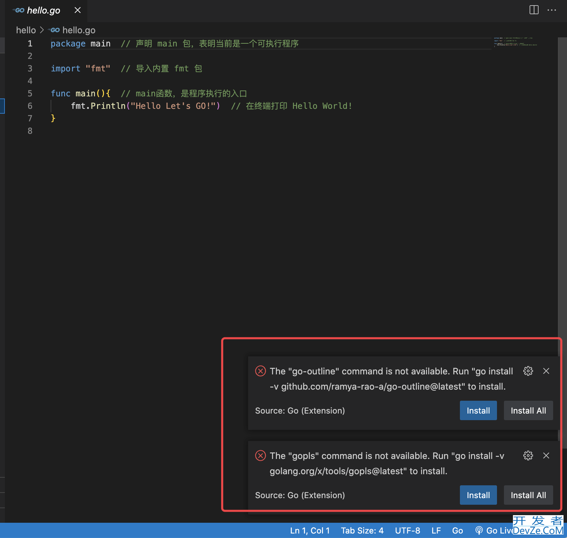Click the func keyword on line 5

pyautogui.click(x=61, y=94)
